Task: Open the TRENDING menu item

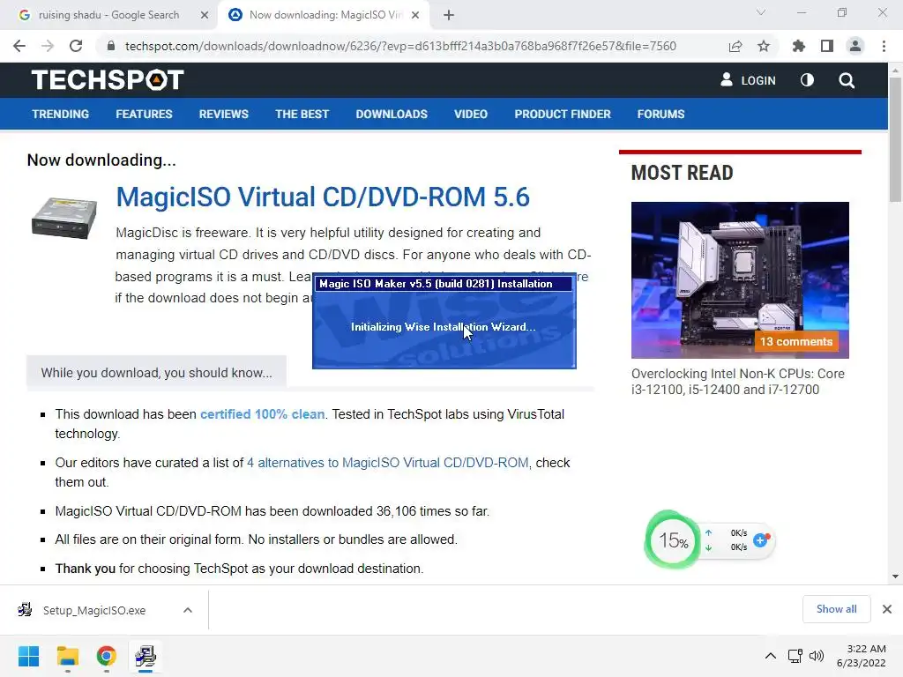Action: coord(61,114)
